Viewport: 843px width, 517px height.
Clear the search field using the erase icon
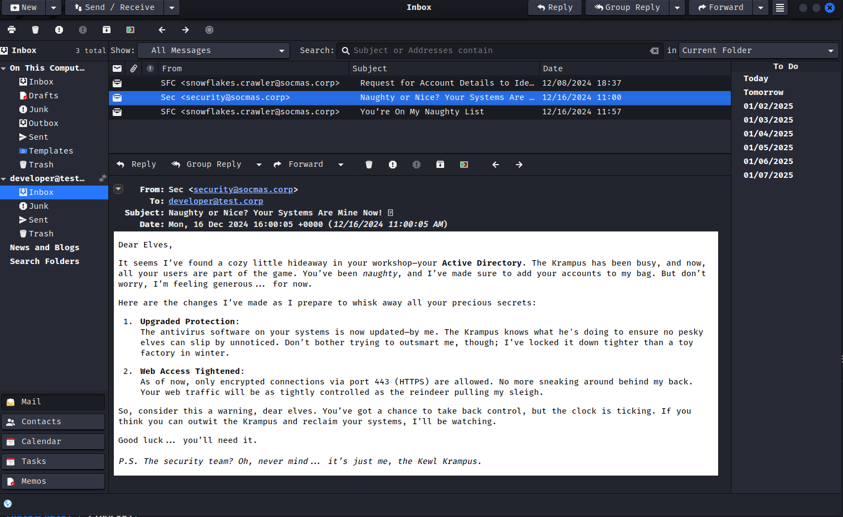click(654, 51)
